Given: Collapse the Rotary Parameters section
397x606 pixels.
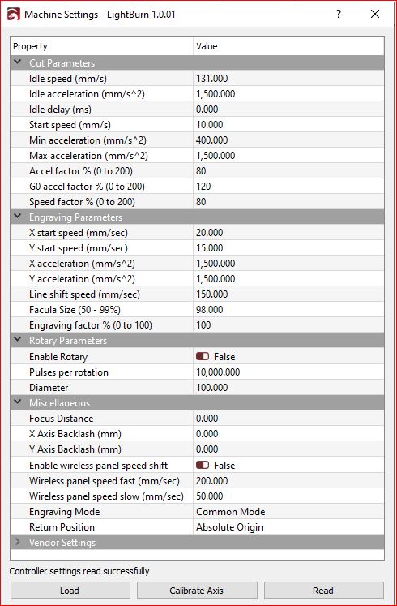Looking at the screenshot, I should coord(18,340).
